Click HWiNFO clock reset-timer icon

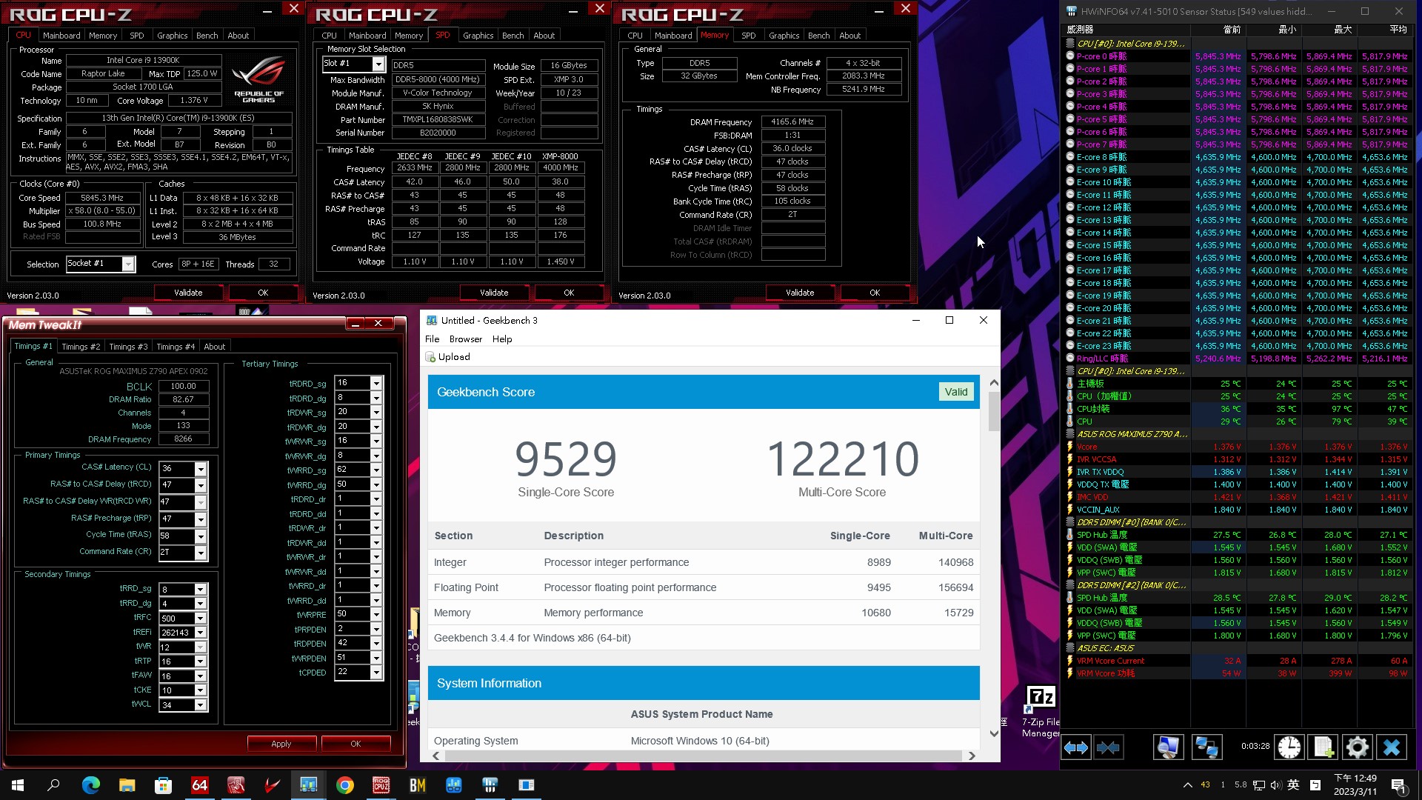1289,747
